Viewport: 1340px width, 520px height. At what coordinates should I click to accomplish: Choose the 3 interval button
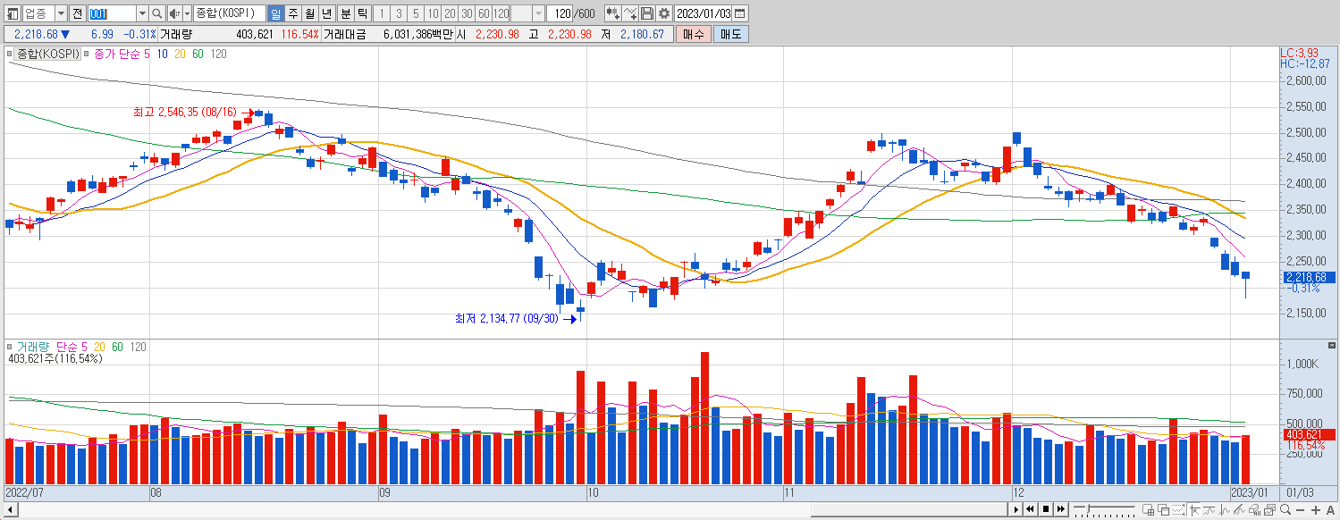pos(399,13)
